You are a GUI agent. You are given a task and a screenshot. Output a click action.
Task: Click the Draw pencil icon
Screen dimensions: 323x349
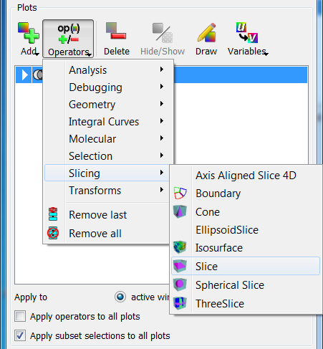(207, 32)
